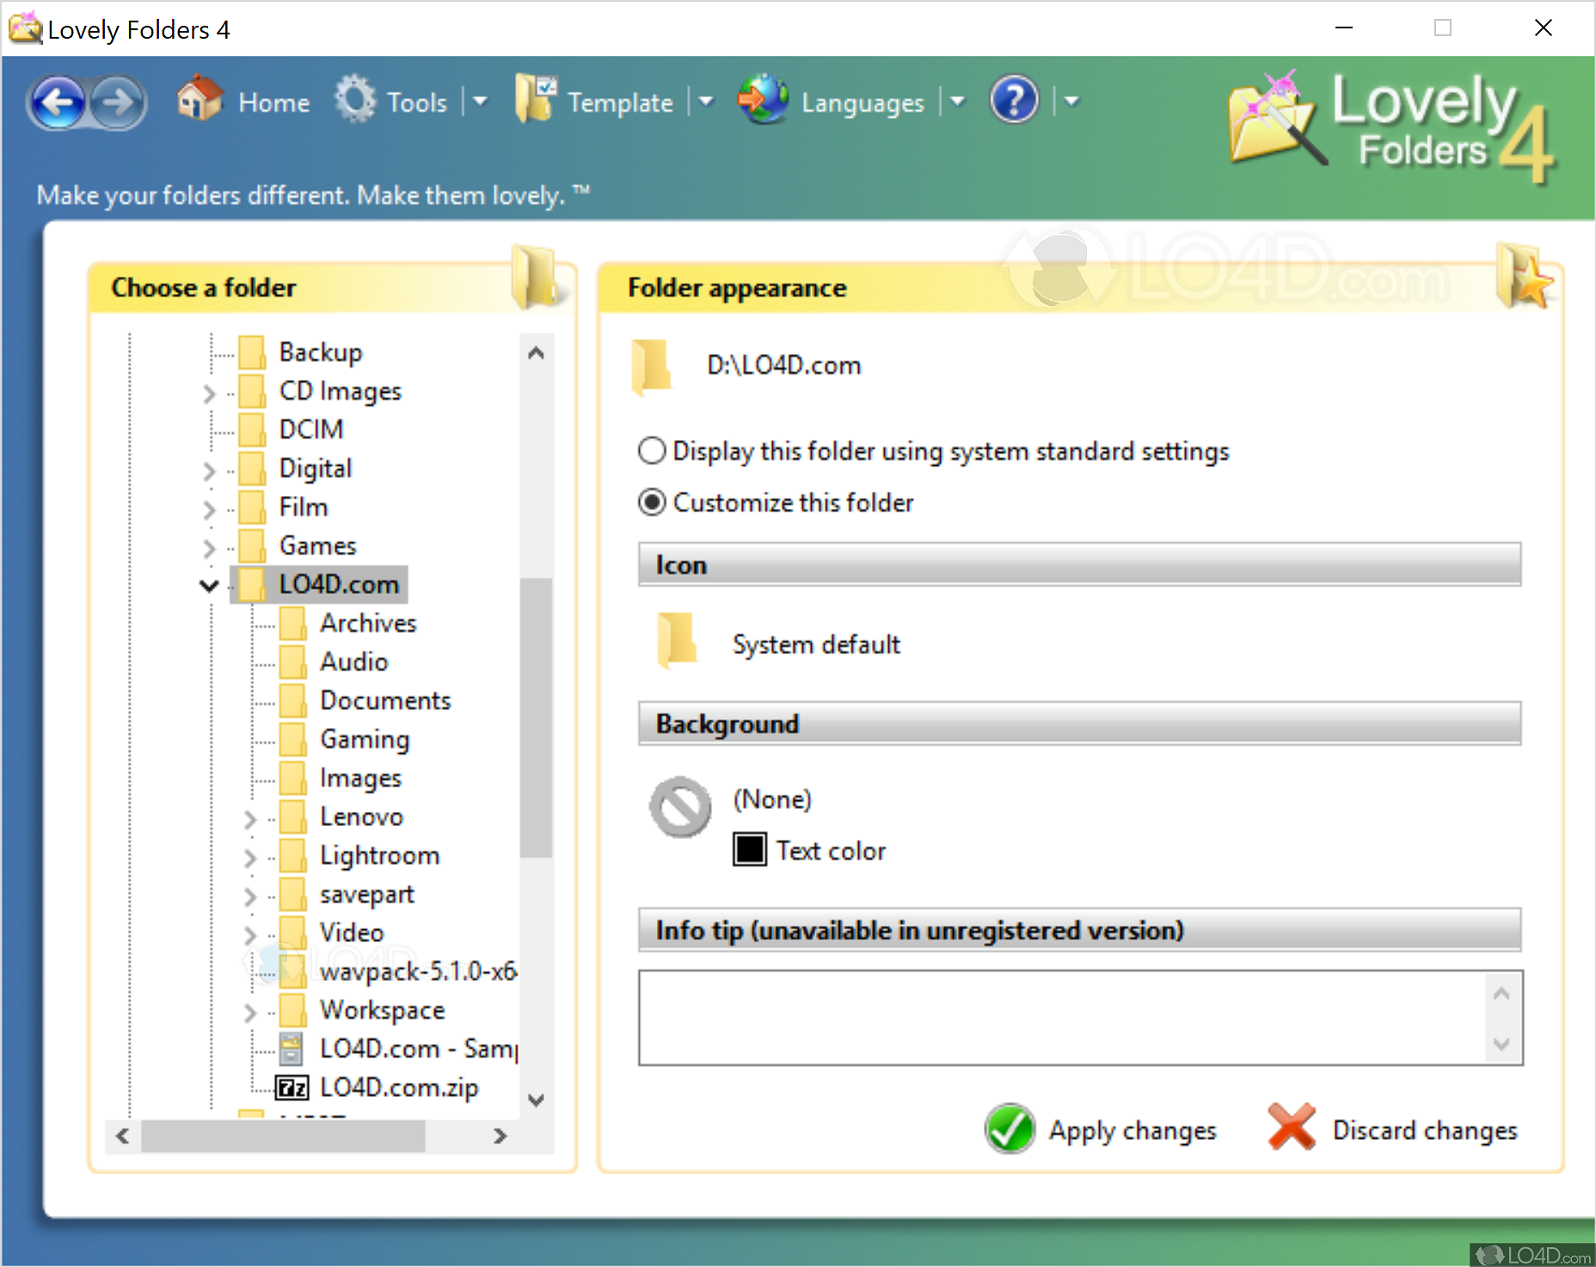Viewport: 1596px width, 1267px height.
Task: Open the Template menu
Action: coord(619,102)
